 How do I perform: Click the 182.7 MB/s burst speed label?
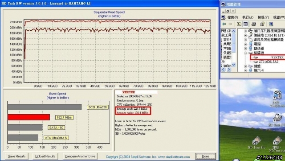64,117
